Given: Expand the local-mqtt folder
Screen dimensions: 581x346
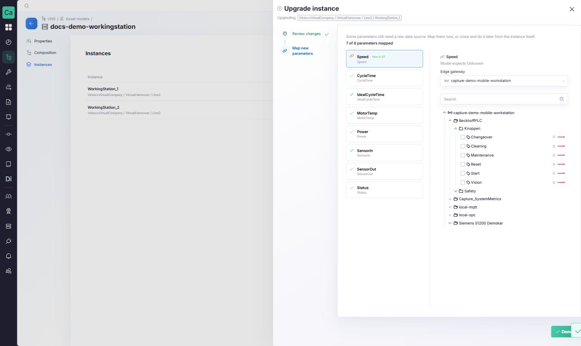Looking at the screenshot, I should pyautogui.click(x=450, y=207).
